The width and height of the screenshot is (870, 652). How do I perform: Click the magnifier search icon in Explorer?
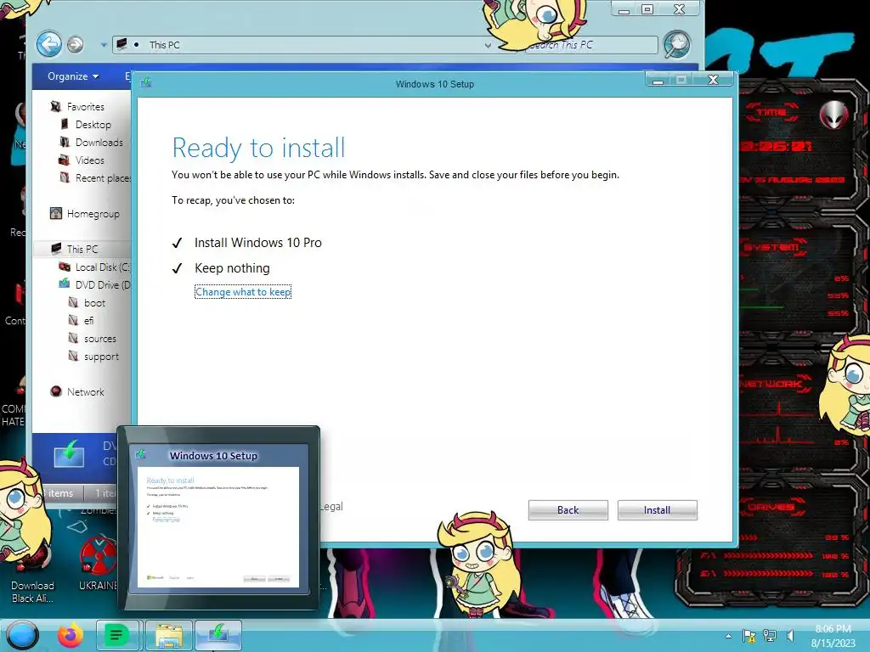[677, 44]
